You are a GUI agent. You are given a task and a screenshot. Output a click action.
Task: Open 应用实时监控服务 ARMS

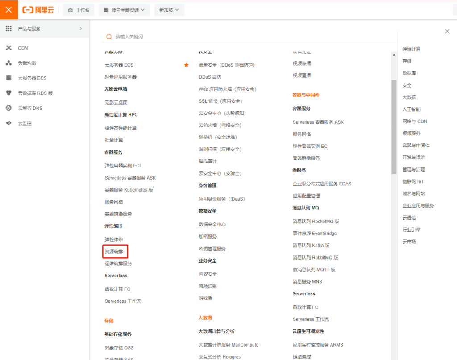point(318,345)
